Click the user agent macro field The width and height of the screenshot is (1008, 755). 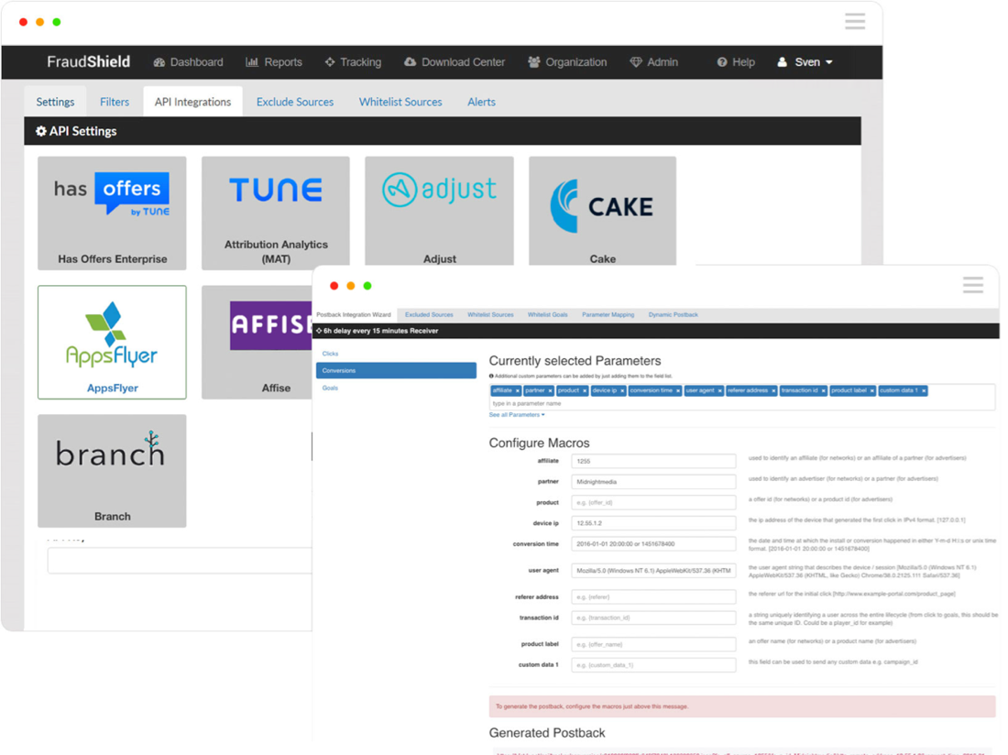click(x=653, y=571)
